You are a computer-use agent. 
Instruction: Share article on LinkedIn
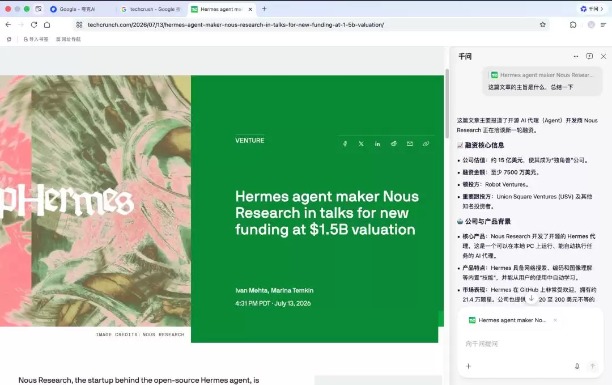[x=377, y=143]
